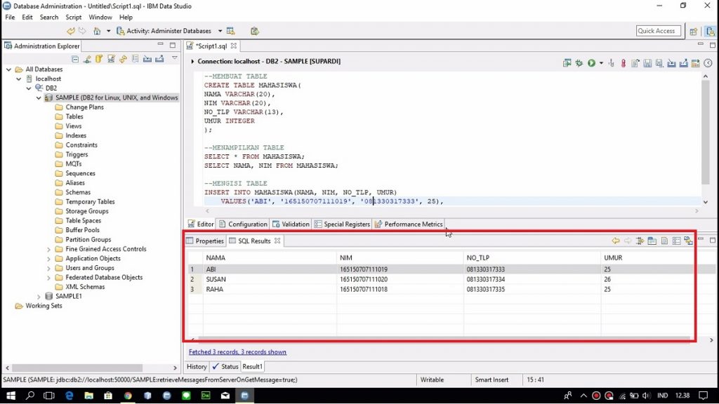Click the Home icon in main toolbar
This screenshot has height=404, width=719.
pyautogui.click(x=97, y=32)
